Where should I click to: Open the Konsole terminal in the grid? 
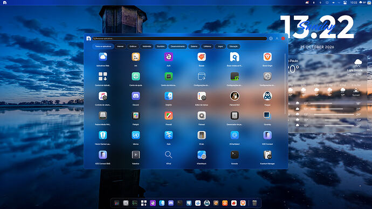pyautogui.click(x=235, y=155)
